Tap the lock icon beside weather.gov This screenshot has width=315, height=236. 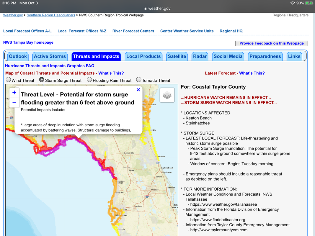[x=146, y=9]
